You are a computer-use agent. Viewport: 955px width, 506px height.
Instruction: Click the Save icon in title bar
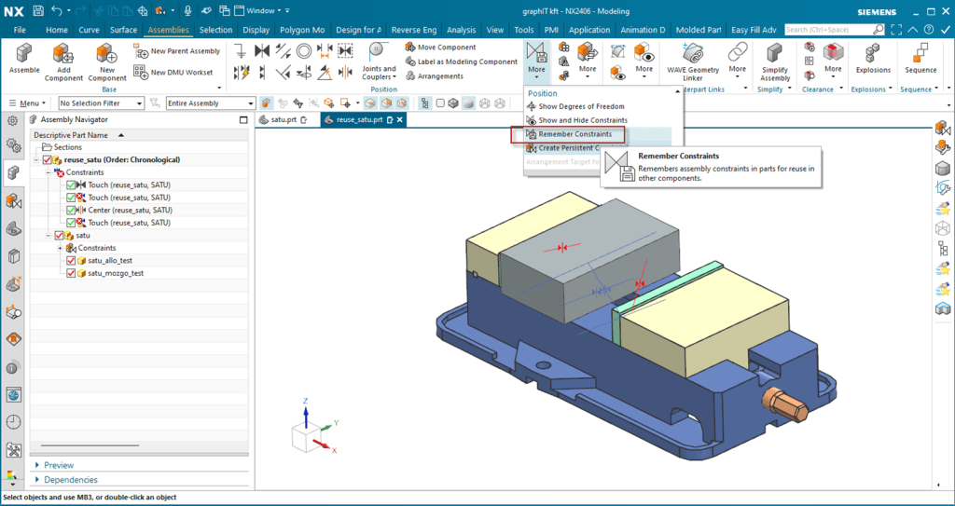(37, 11)
